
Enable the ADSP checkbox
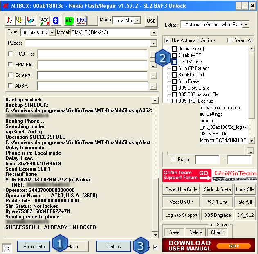[x=10, y=85]
